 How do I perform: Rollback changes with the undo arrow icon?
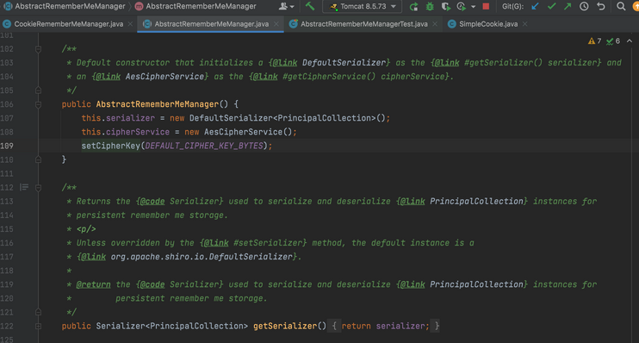pos(601,7)
